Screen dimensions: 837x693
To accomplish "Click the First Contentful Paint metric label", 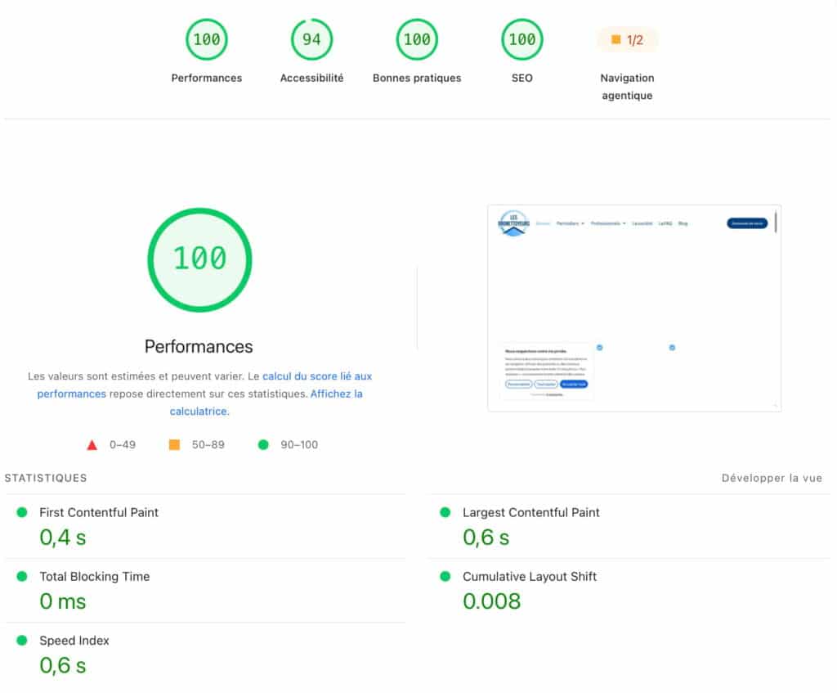I will 99,512.
